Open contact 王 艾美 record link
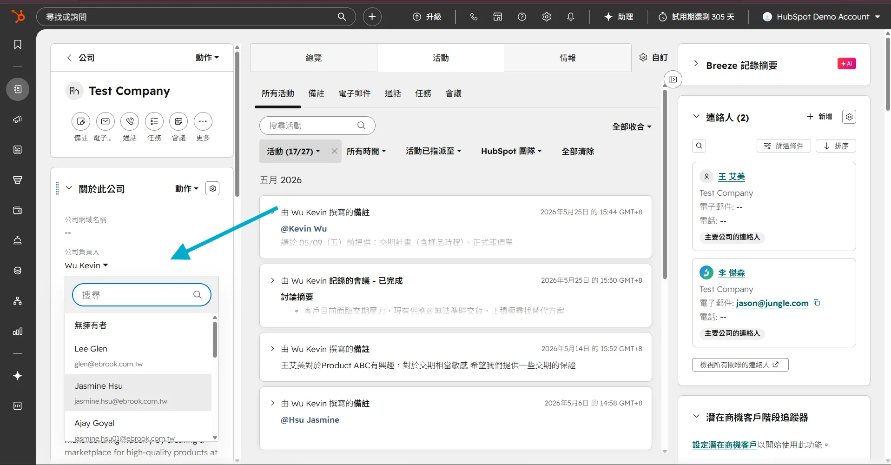Image resolution: width=891 pixels, height=465 pixels. [x=731, y=177]
